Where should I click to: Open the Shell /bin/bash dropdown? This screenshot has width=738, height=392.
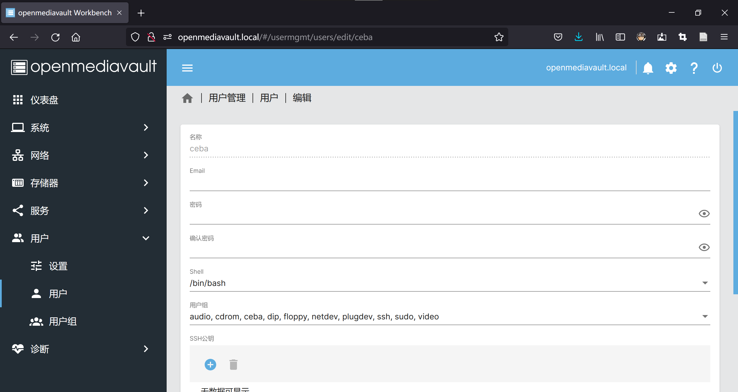point(450,283)
